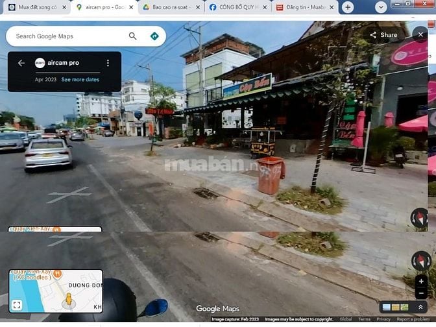Click the Google Maps logo
Image resolution: width=436 pixels, height=327 pixels.
tap(218, 309)
